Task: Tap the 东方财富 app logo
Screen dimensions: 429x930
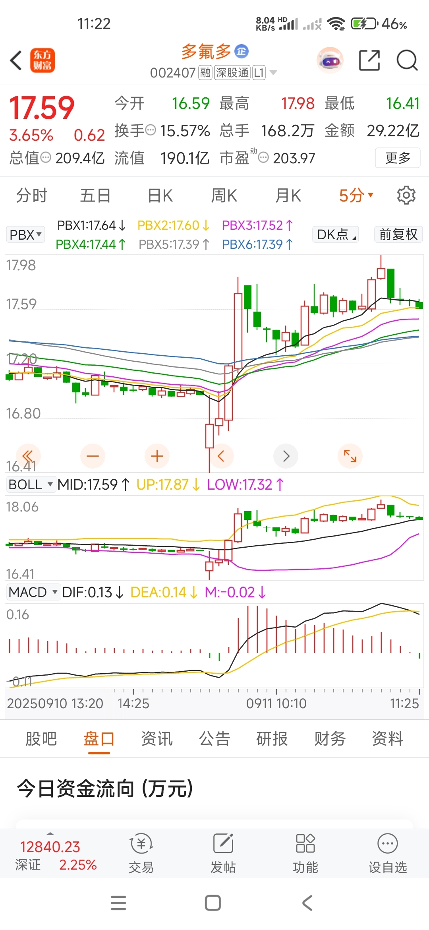Action: [43, 60]
